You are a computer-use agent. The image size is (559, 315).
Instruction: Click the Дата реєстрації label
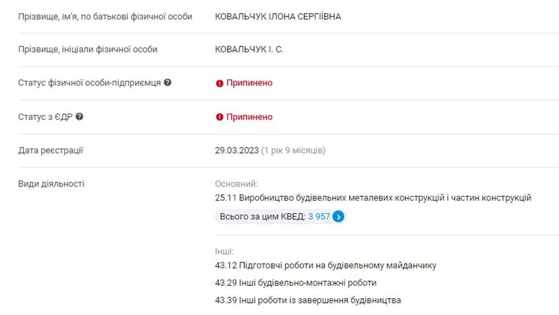click(x=51, y=150)
